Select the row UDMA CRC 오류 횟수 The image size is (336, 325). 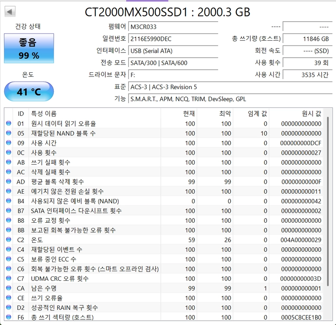[x=164, y=279]
